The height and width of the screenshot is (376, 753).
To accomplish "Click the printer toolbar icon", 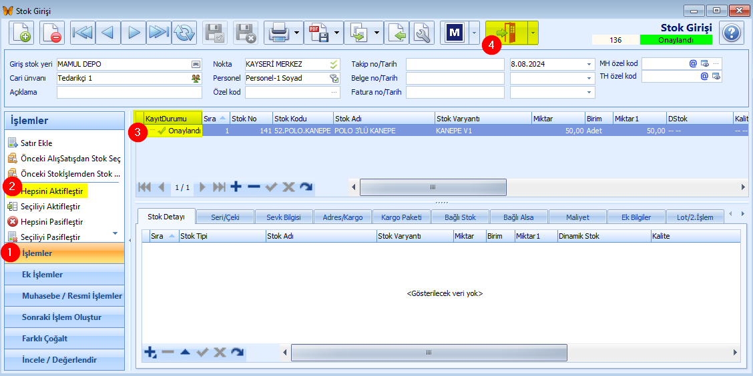I will (x=278, y=33).
